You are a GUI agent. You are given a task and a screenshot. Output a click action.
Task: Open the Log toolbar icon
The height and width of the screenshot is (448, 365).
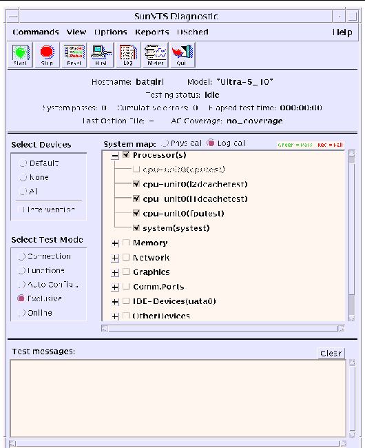pos(128,54)
